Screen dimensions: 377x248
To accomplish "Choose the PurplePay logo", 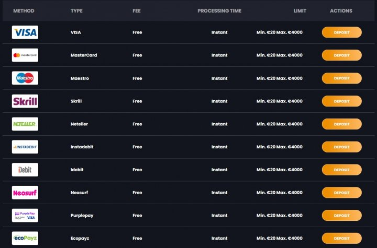I will click(25, 216).
